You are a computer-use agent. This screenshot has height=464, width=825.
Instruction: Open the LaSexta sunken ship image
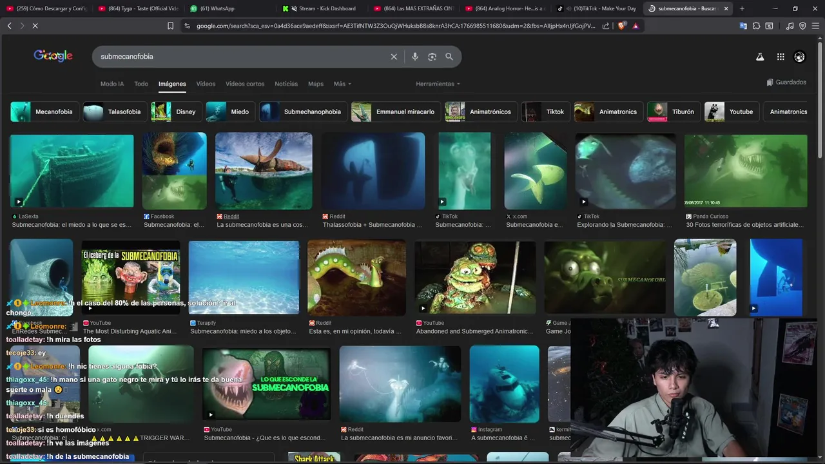coord(72,171)
